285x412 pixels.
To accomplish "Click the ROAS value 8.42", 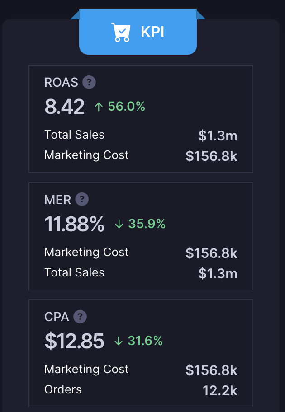I will [65, 107].
